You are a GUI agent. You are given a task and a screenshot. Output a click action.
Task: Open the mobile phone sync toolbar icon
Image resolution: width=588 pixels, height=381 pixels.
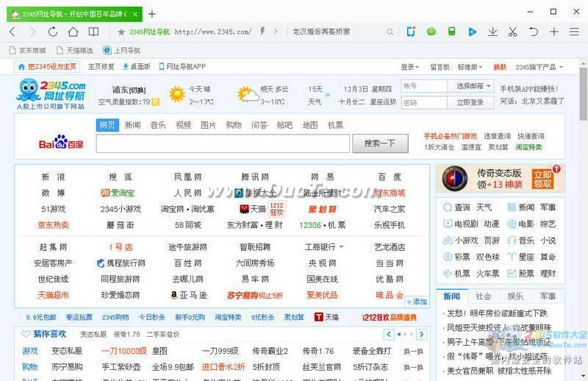coord(411,32)
